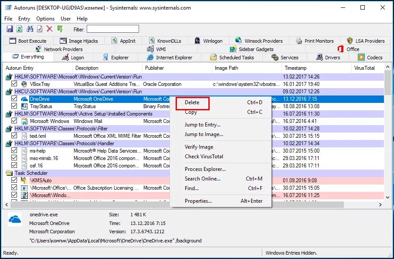The image size is (394, 259).
Task: Open the User menu
Action: 65,19
